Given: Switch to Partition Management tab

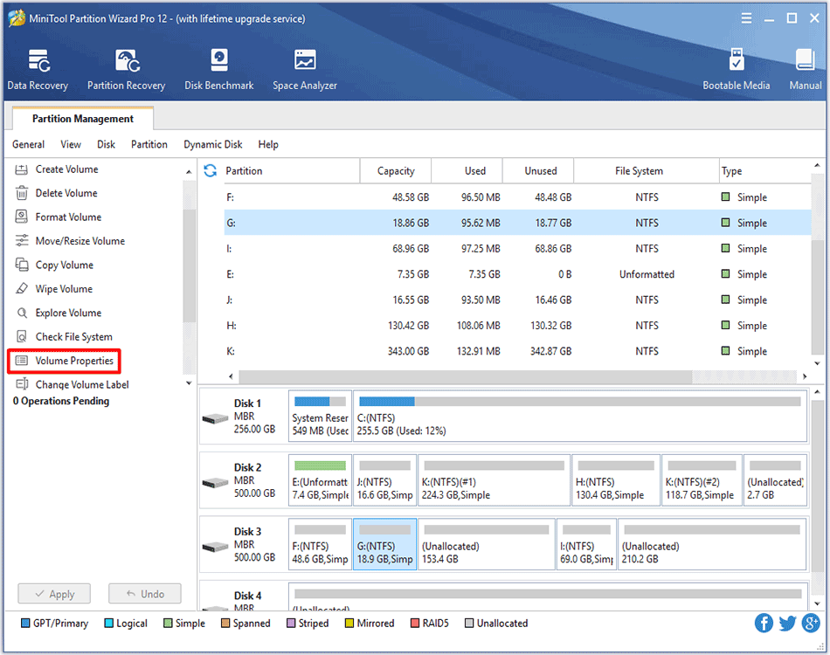Looking at the screenshot, I should click(x=83, y=119).
